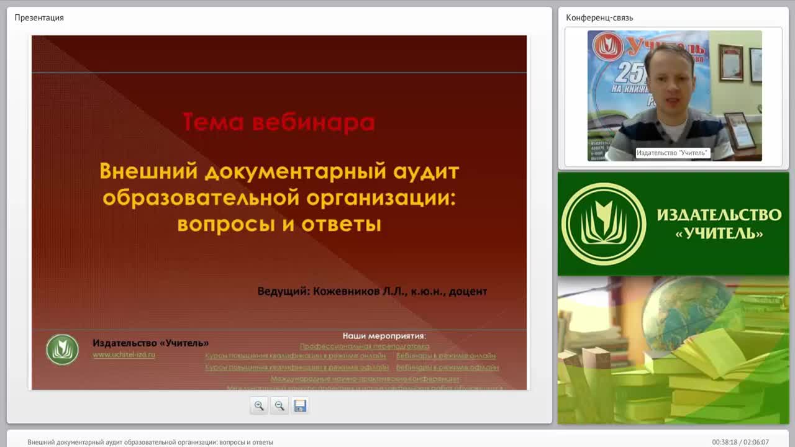Image resolution: width=795 pixels, height=447 pixels.
Task: Click the Издательство «Учитель» green banner
Action: (x=673, y=224)
